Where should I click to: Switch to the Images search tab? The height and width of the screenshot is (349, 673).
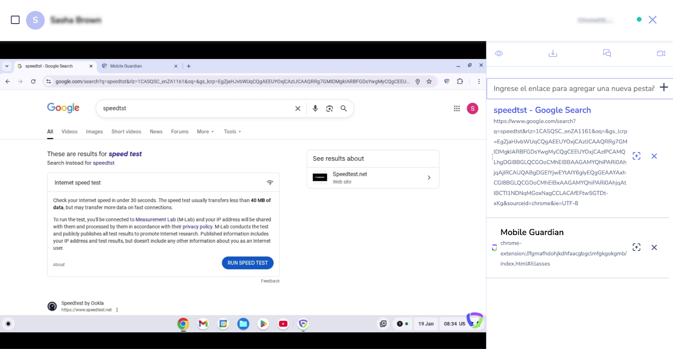pyautogui.click(x=94, y=132)
